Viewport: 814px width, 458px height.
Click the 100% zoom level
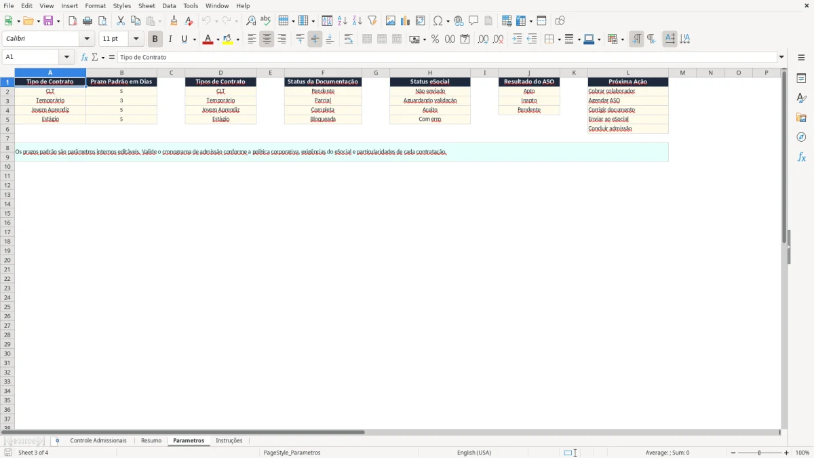802,453
